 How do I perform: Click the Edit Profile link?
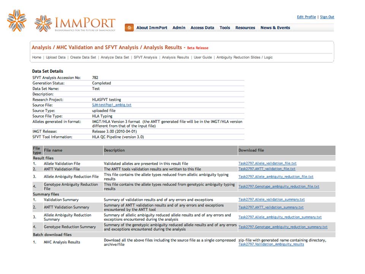pos(306,17)
